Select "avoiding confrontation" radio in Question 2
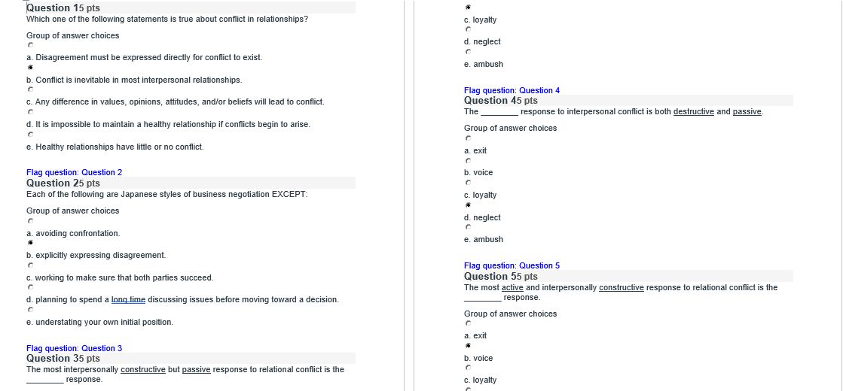Viewport: 843px width, 391px height. click(29, 221)
